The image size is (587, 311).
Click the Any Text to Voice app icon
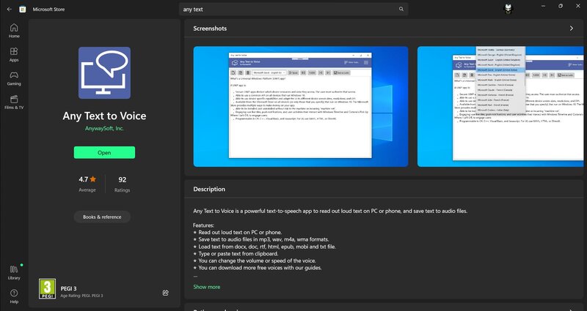point(104,72)
